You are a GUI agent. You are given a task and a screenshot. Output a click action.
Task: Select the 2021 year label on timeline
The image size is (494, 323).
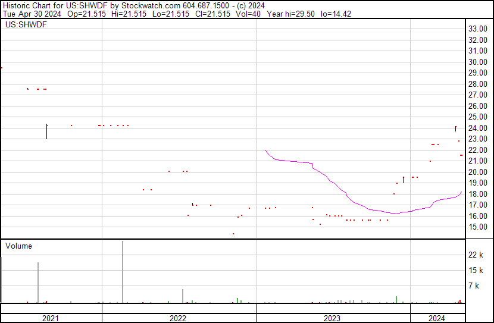click(51, 318)
